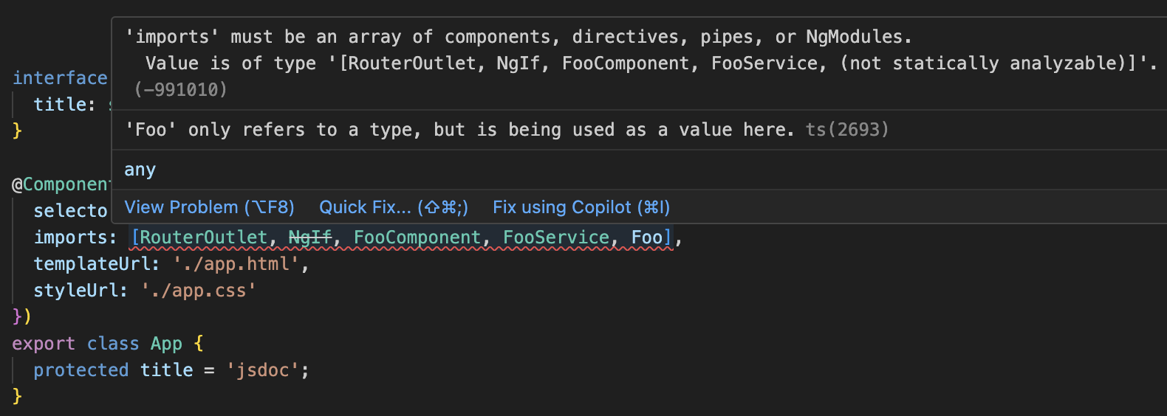The image size is (1167, 416).
Task: Click the ts(2693) error code
Action: [847, 130]
